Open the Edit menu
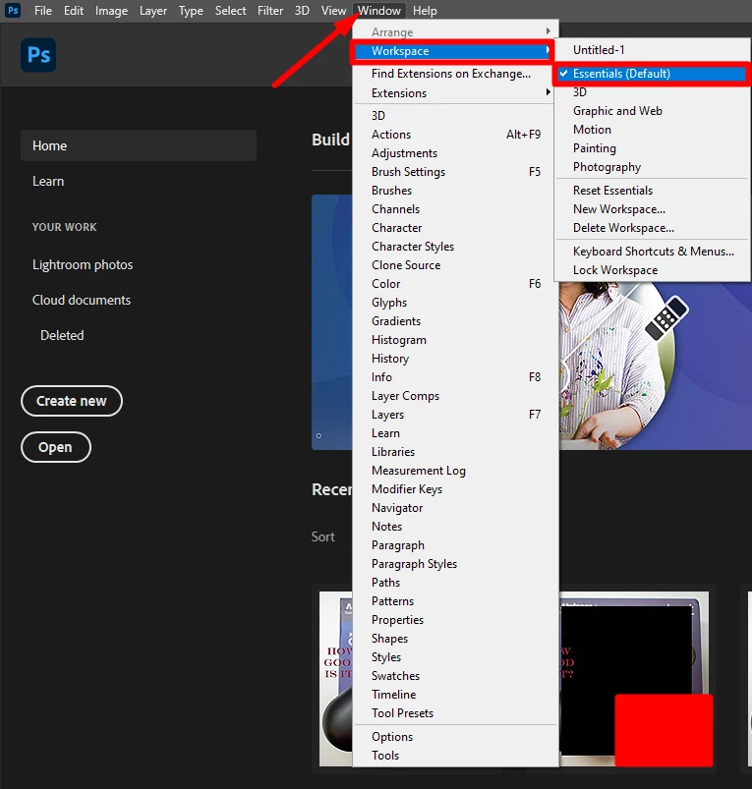The image size is (752, 789). 74,11
